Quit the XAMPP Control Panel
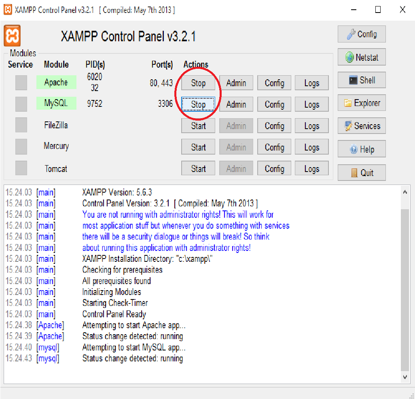 coord(361,172)
